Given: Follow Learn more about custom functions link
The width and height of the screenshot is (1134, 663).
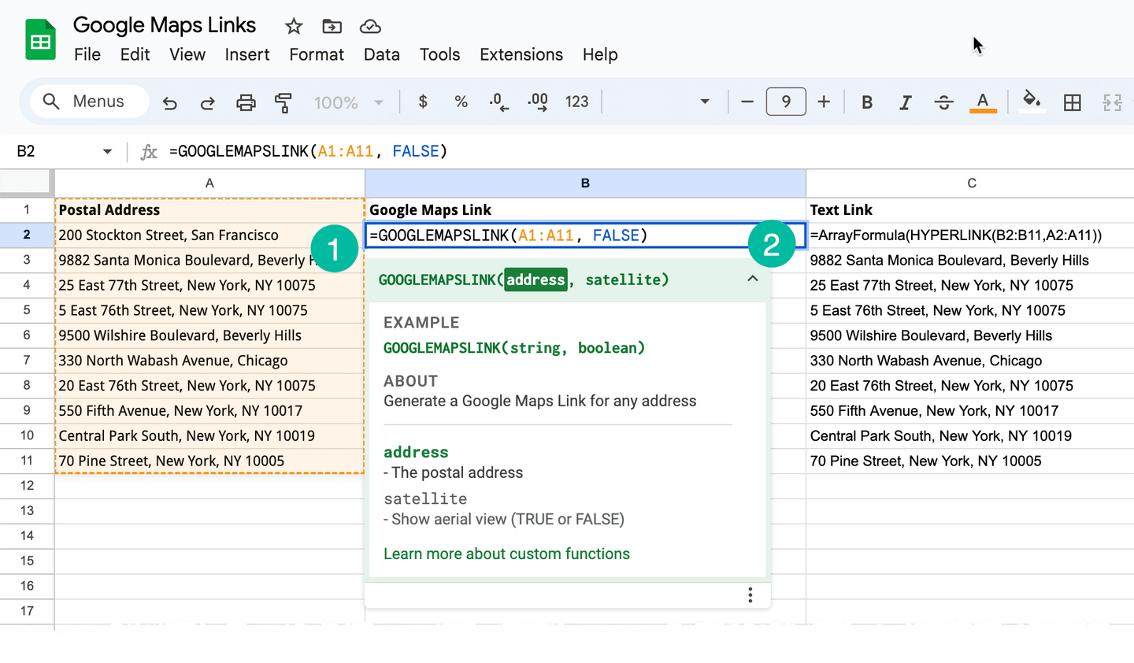Looking at the screenshot, I should pyautogui.click(x=506, y=554).
